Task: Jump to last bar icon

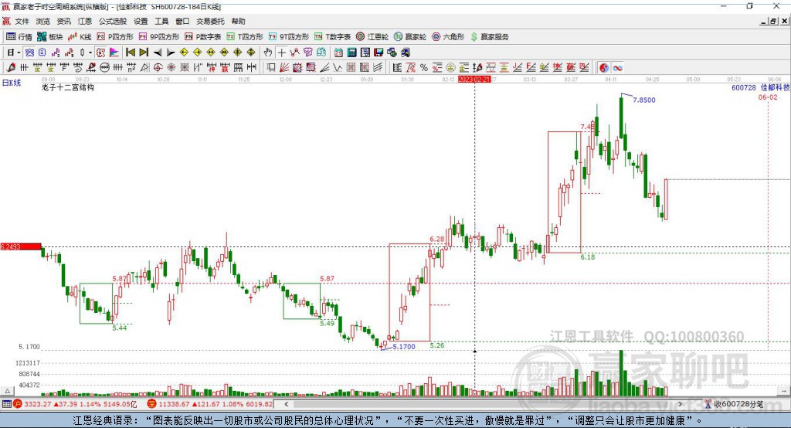Action: [144, 53]
